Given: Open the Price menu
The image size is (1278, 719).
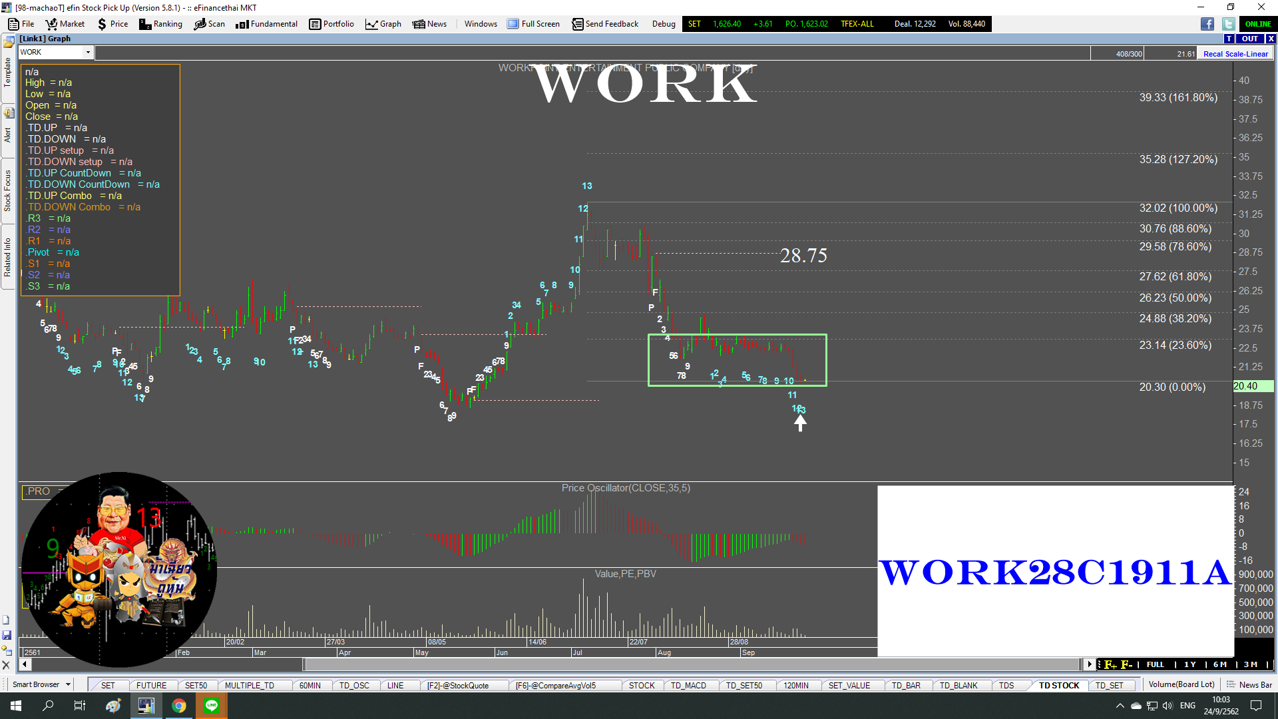Looking at the screenshot, I should pyautogui.click(x=112, y=24).
